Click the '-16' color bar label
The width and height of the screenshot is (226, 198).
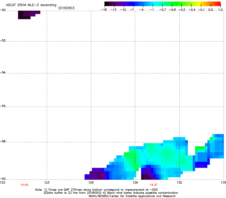tap(104, 10)
